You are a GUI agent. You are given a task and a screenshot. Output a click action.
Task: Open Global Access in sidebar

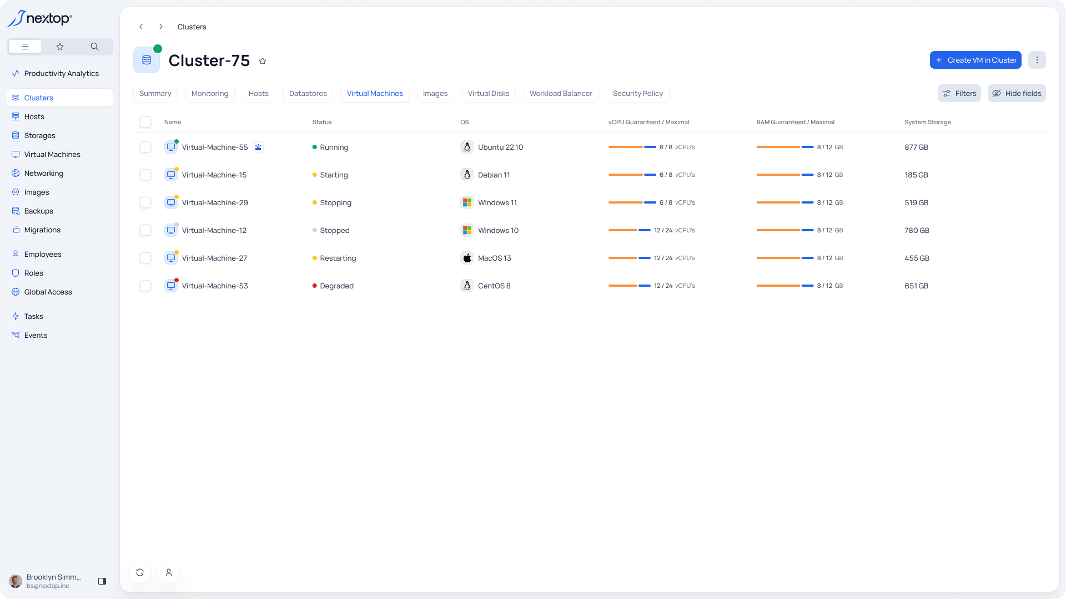tap(60, 292)
